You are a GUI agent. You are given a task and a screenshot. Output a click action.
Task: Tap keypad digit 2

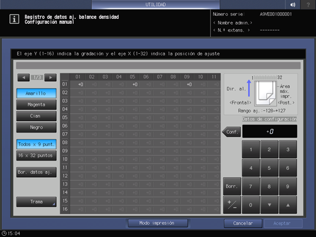(269, 150)
